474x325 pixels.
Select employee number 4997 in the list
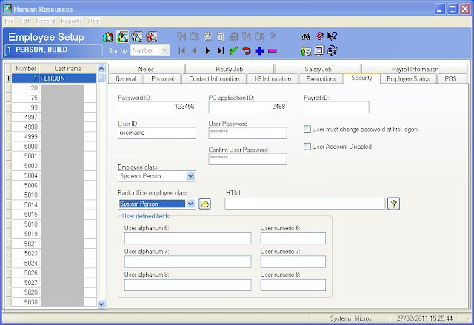tap(54, 117)
